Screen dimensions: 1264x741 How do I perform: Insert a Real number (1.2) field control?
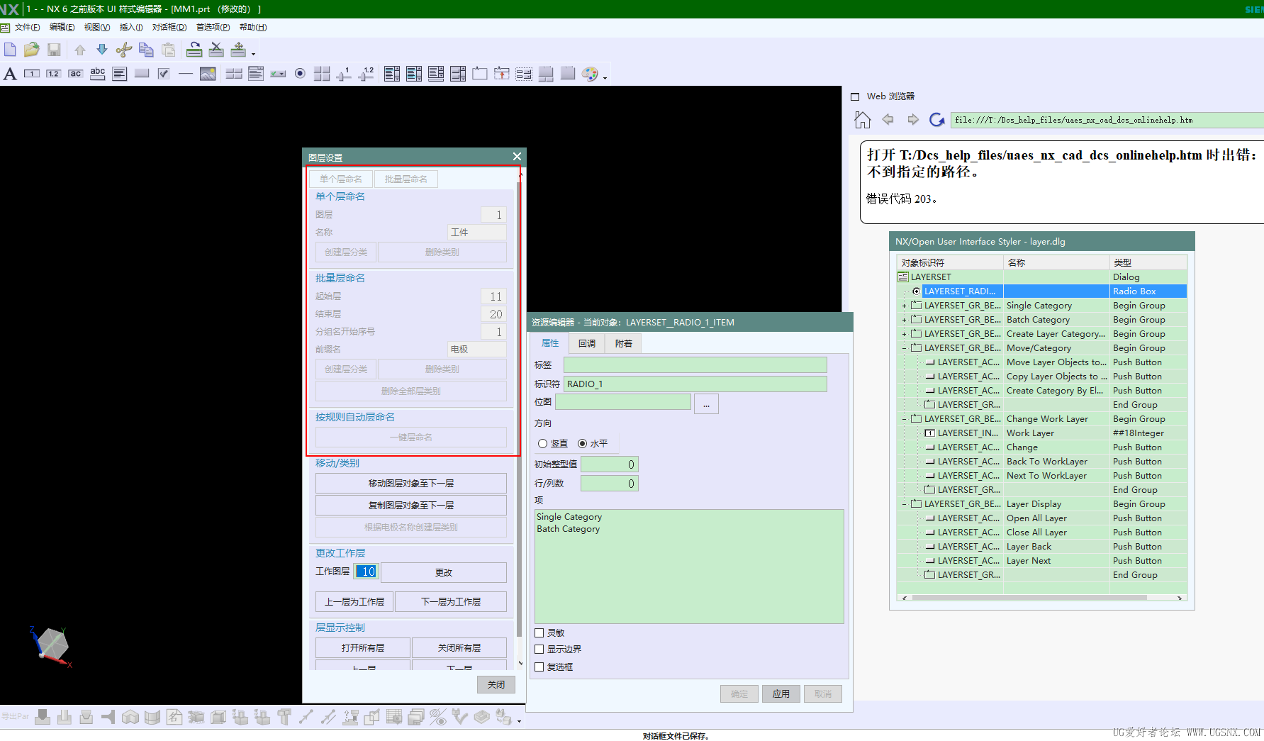(x=54, y=74)
